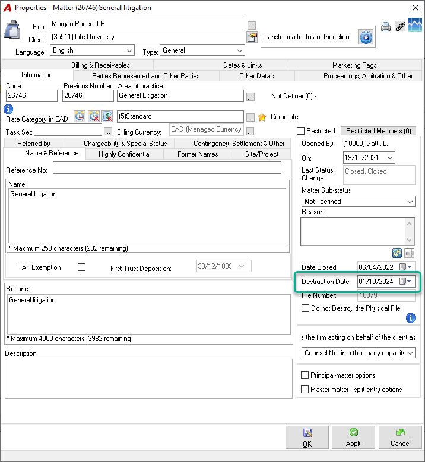This screenshot has height=462, width=425.
Task: Open the Marketing Tags tab
Action: tap(354, 65)
